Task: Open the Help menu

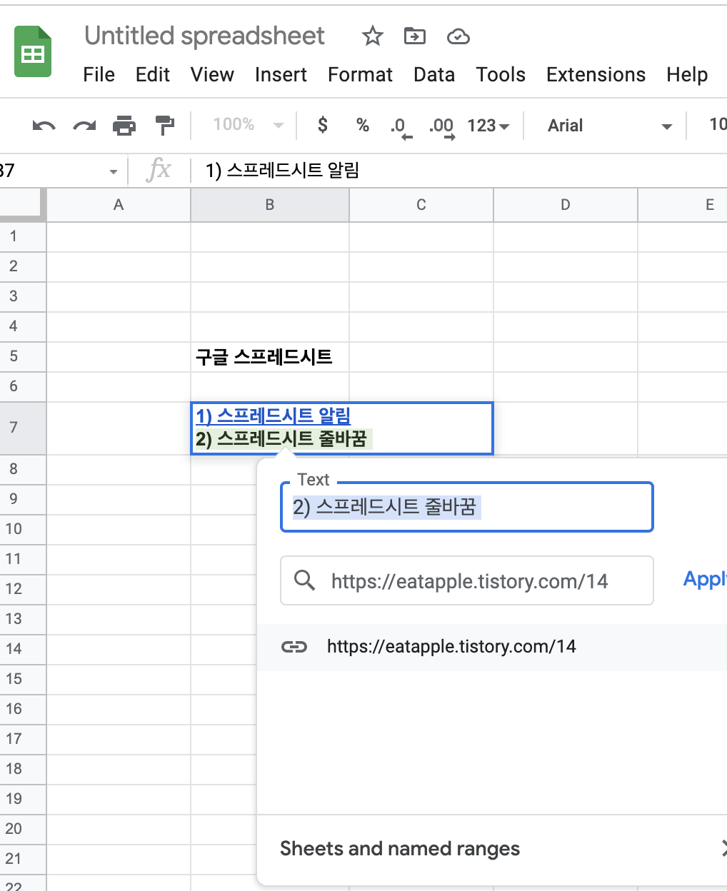Action: (x=687, y=75)
